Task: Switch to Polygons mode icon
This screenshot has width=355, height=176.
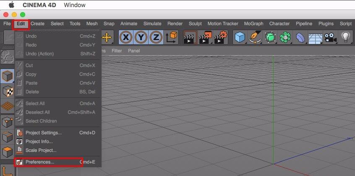Action: pyautogui.click(x=7, y=152)
